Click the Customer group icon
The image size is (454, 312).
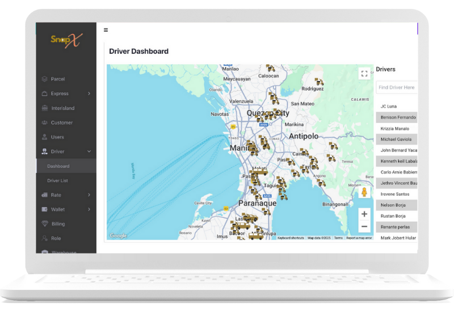click(x=45, y=123)
